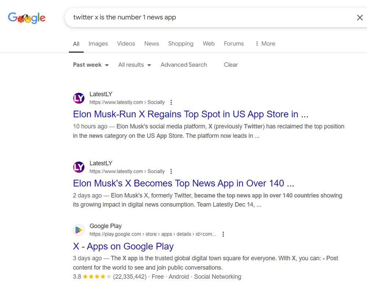
Task: Open the three-dot menu for the Over 140 result
Action: 171,171
